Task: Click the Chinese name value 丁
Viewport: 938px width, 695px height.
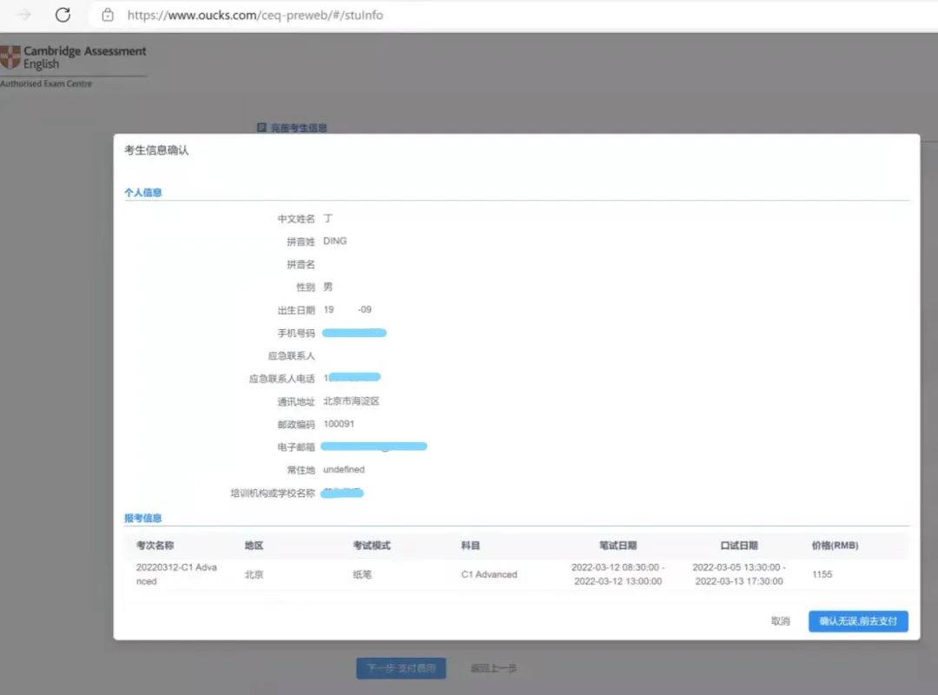Action: (x=327, y=219)
